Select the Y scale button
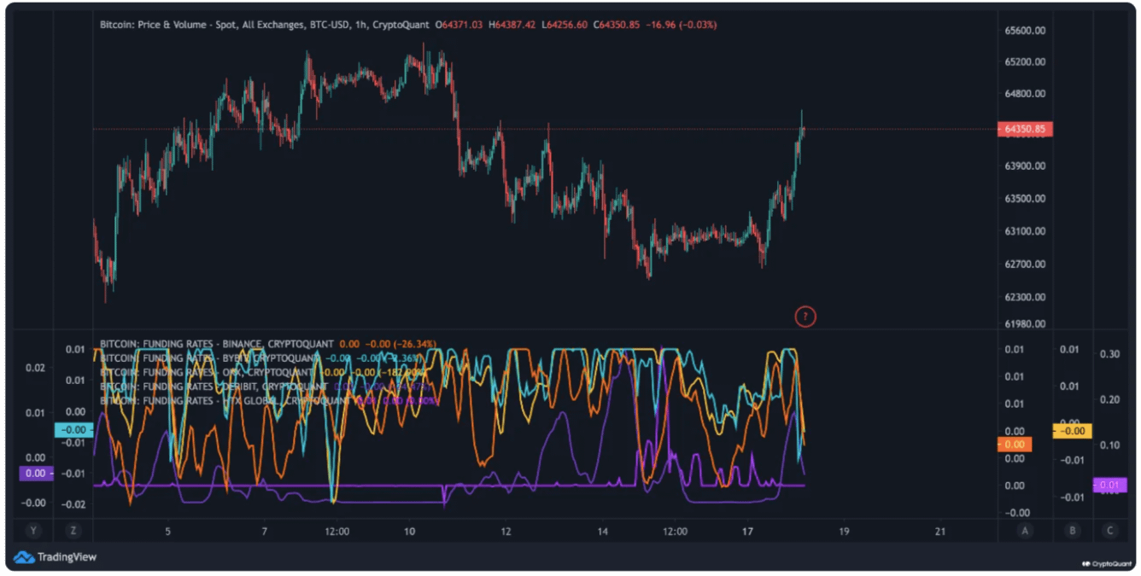Screen dimensions: 1141x576 coord(33,531)
